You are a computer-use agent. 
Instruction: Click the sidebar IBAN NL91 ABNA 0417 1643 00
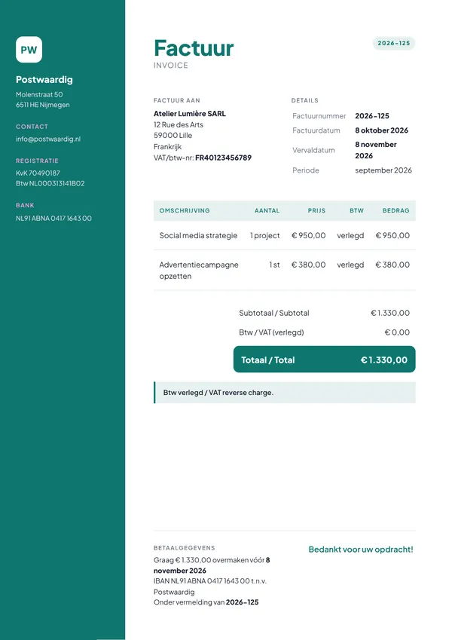53,219
